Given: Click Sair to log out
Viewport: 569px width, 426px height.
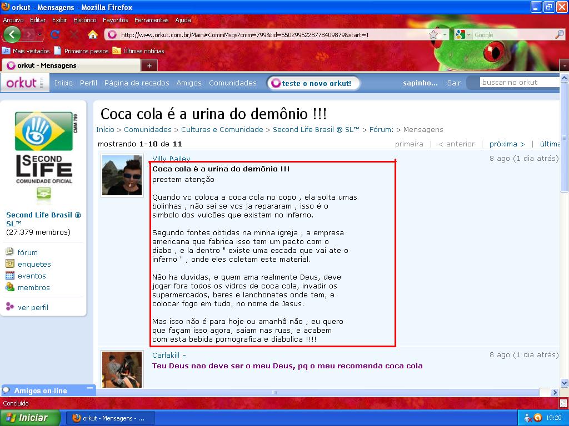Looking at the screenshot, I should tap(453, 83).
